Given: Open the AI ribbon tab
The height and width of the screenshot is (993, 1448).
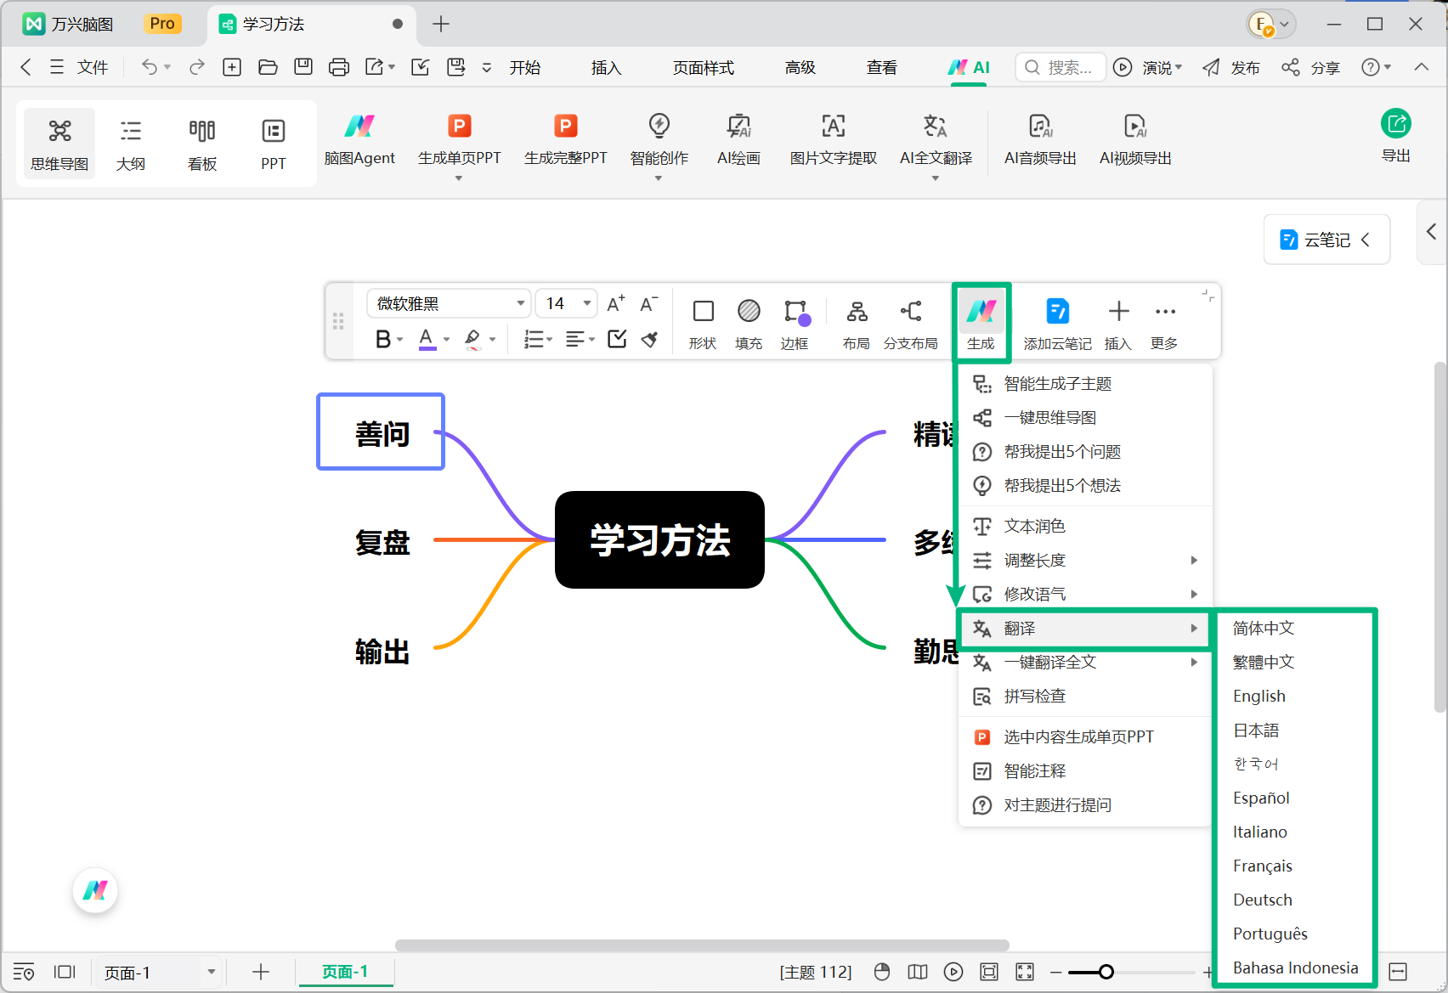Looking at the screenshot, I should (969, 67).
